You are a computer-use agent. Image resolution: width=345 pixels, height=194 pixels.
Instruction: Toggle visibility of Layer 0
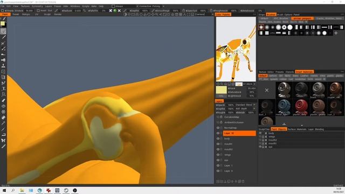point(218,171)
